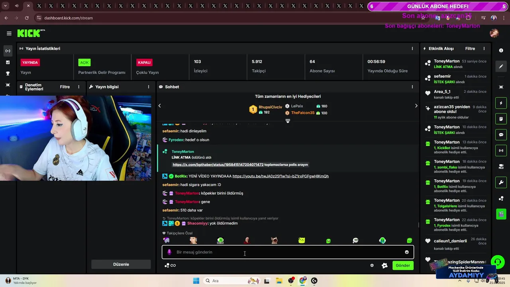
Task: Open the Denetim Eylemleri options menu
Action: (x=78, y=87)
